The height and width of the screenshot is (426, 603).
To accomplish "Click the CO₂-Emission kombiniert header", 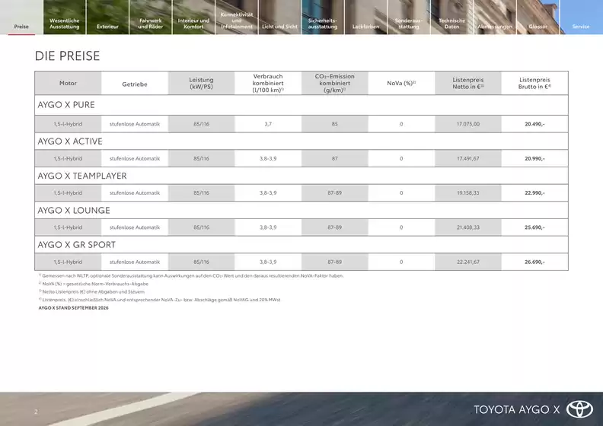I will pos(334,83).
